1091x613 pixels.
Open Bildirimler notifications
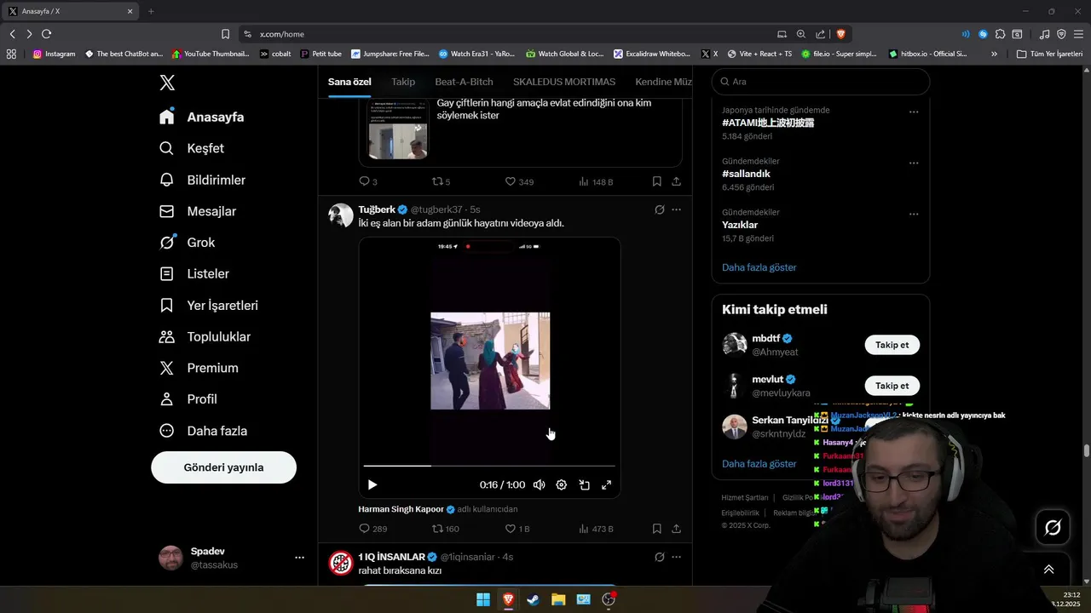click(203, 180)
